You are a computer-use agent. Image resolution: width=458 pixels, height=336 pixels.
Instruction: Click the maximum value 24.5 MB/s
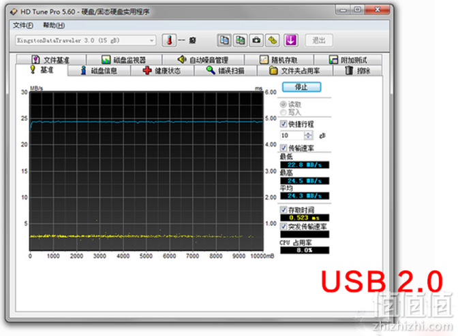pyautogui.click(x=305, y=181)
